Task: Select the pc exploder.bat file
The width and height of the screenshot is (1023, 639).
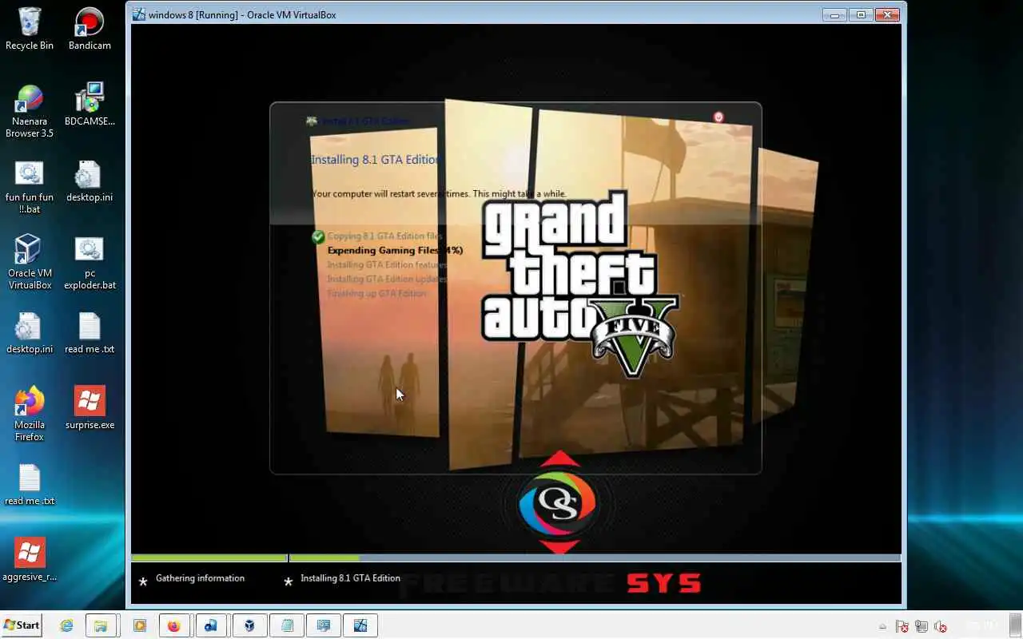Action: (x=90, y=262)
